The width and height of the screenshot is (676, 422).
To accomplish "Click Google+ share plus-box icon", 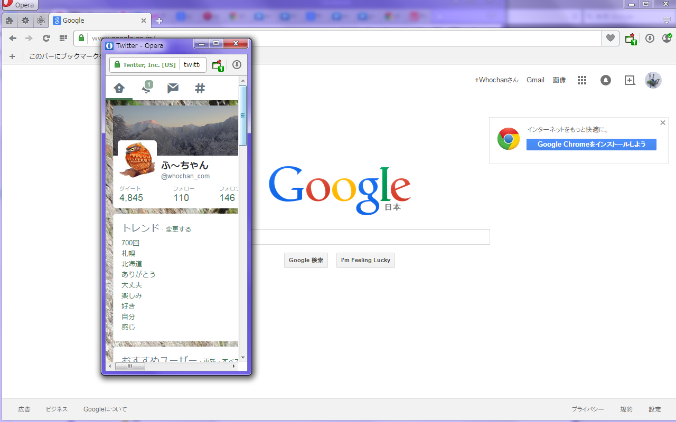I will tap(630, 80).
